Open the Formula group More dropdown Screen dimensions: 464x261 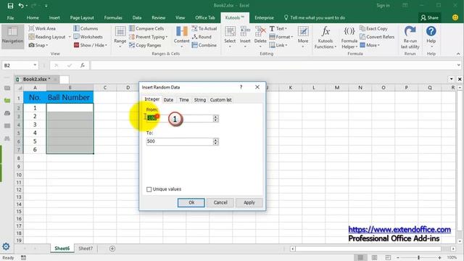pyautogui.click(x=370, y=45)
